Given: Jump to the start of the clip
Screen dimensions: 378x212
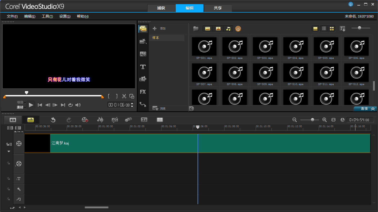Looking at the screenshot, I should coord(40,105).
